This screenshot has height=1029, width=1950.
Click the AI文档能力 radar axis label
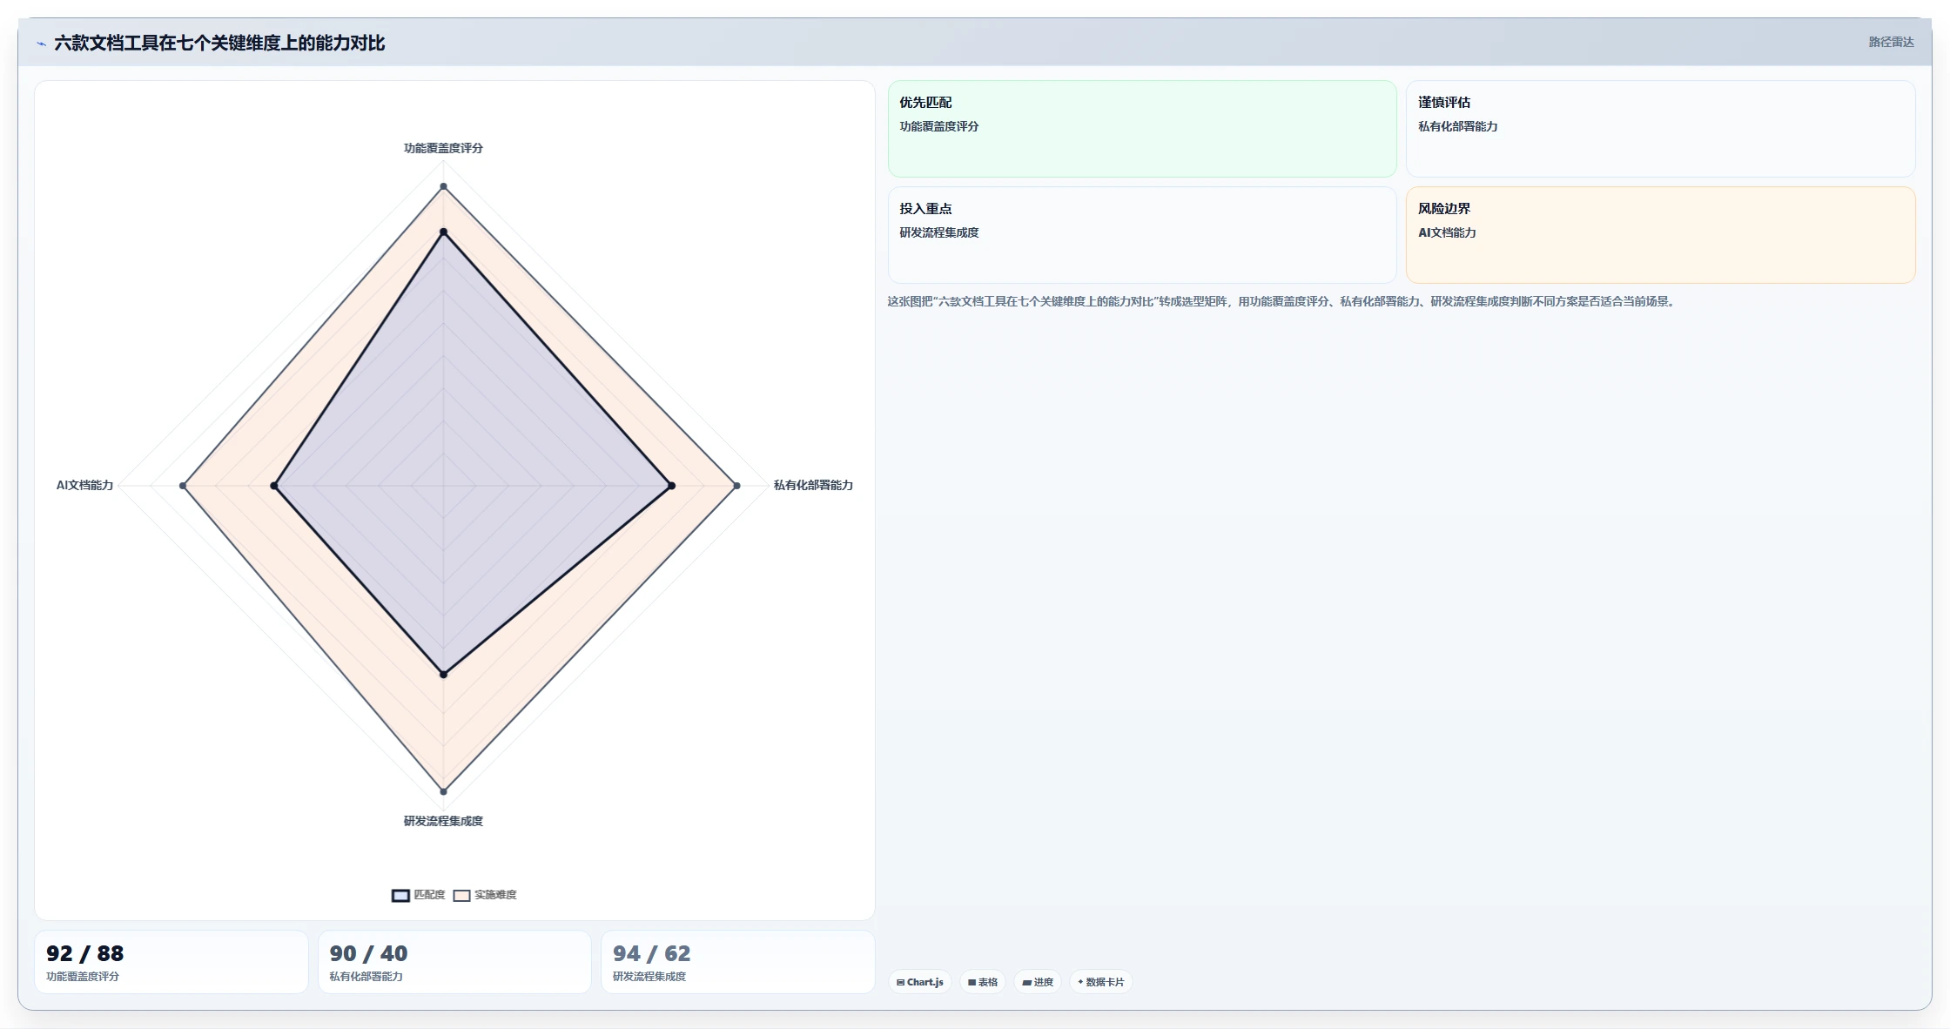click(85, 485)
